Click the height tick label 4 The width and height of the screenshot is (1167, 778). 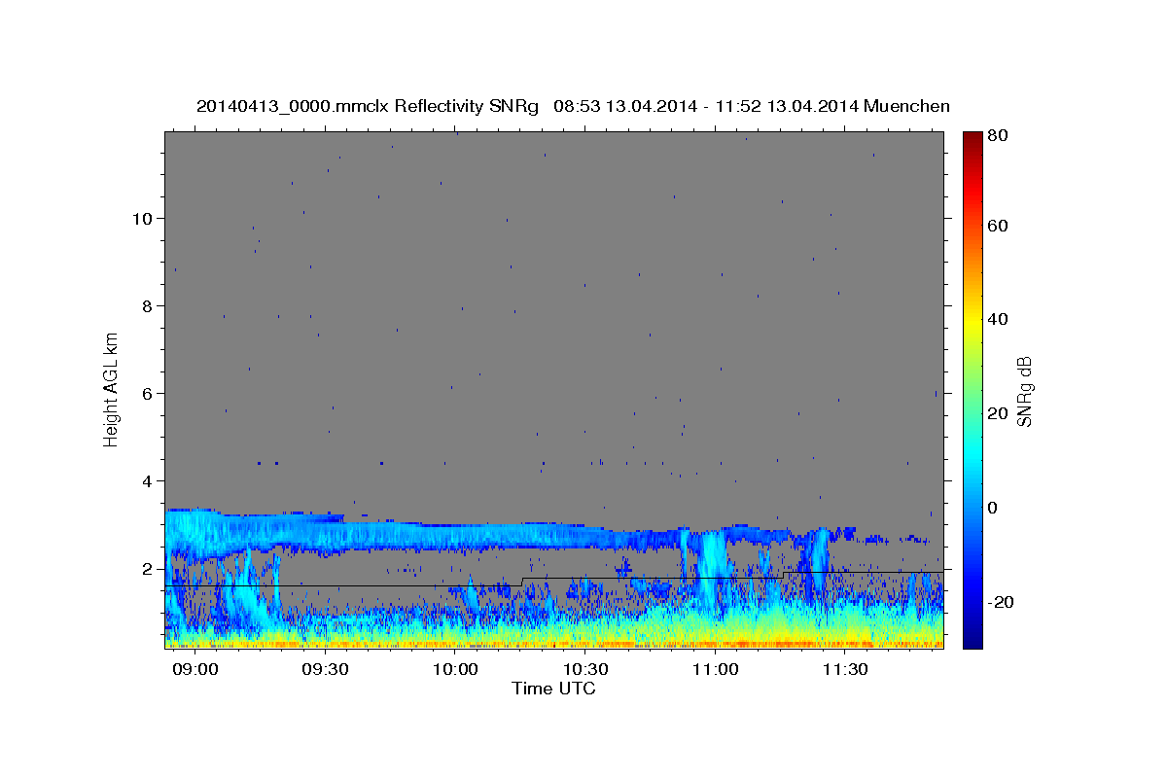point(148,481)
